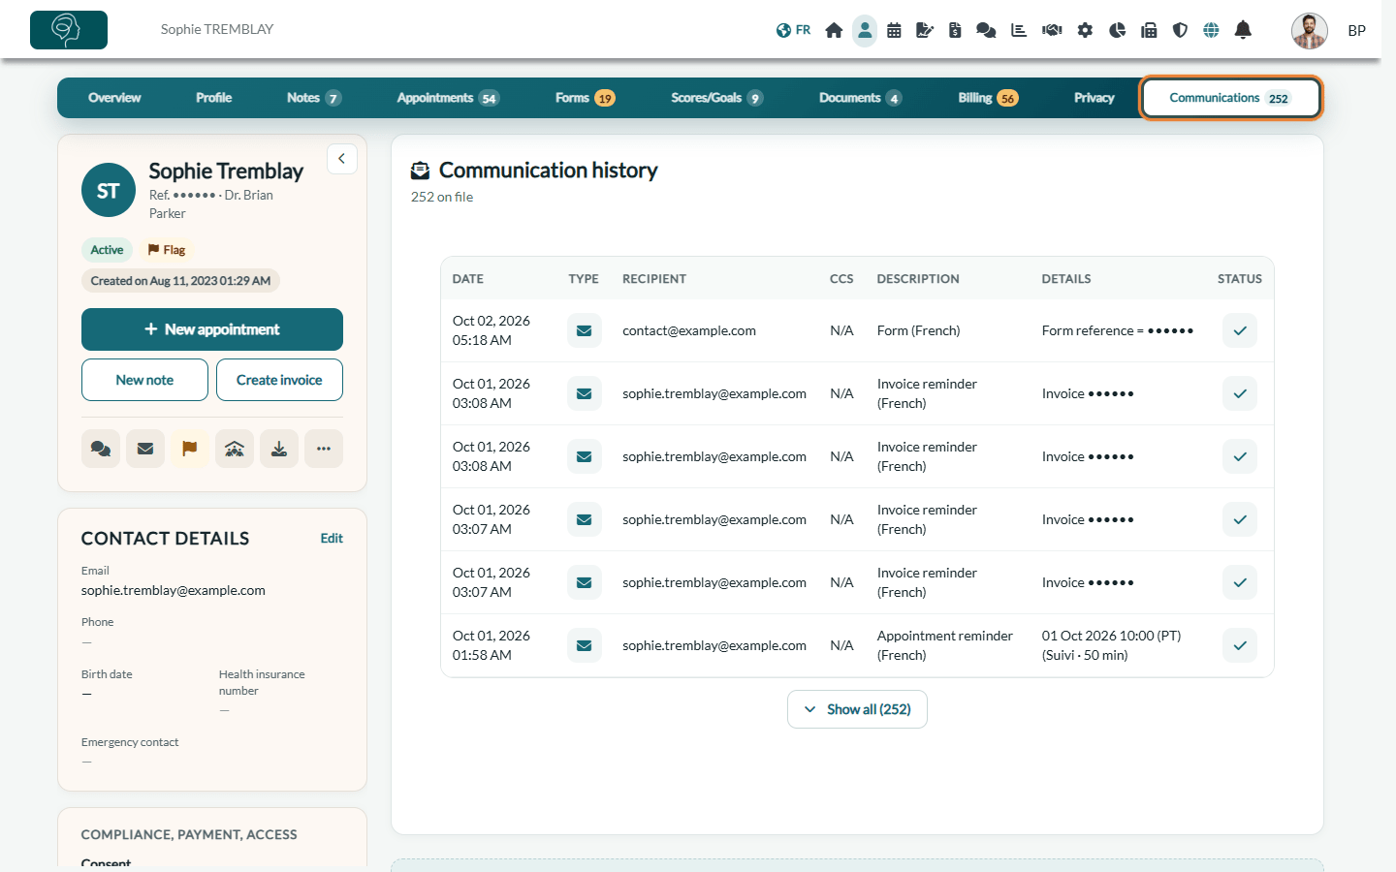
Task: Open the settings gear icon
Action: (x=1085, y=30)
